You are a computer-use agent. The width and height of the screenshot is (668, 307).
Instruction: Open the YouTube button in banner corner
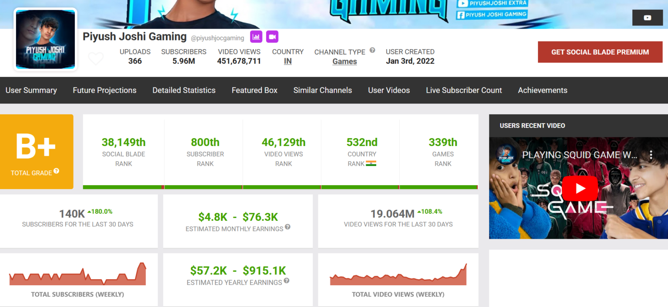647,18
